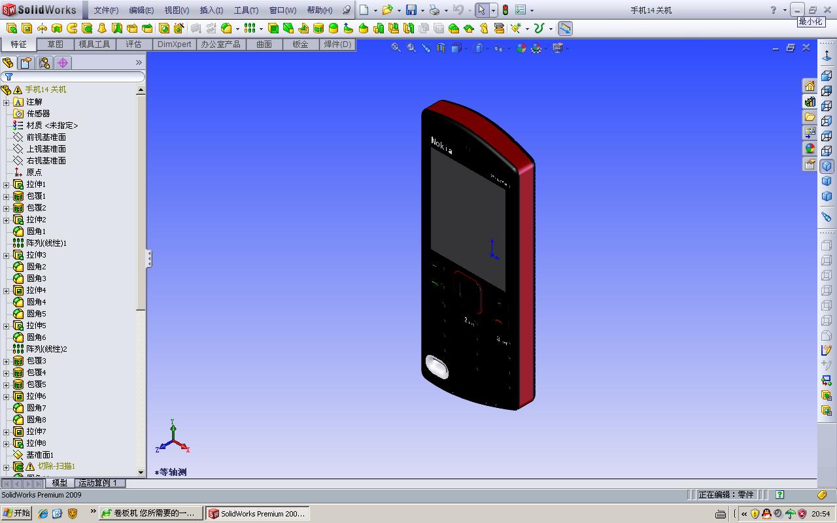Open the File Explorer folder task pane icon
The width and height of the screenshot is (837, 523).
(810, 117)
